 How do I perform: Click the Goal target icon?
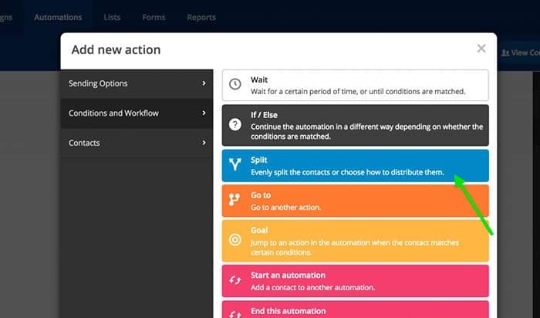click(x=235, y=239)
